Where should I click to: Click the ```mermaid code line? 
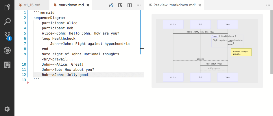[x=44, y=12]
